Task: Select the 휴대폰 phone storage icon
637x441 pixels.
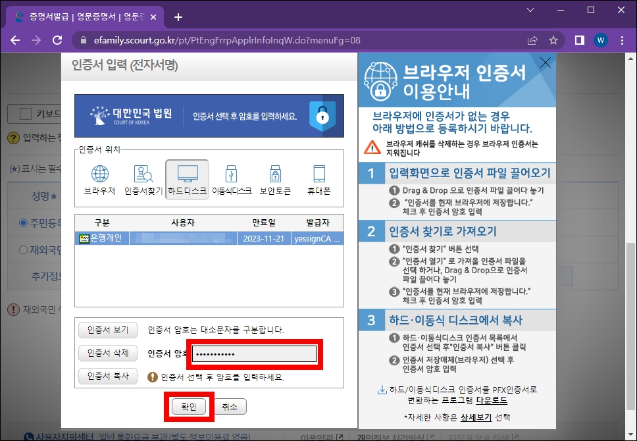Action: tap(318, 176)
